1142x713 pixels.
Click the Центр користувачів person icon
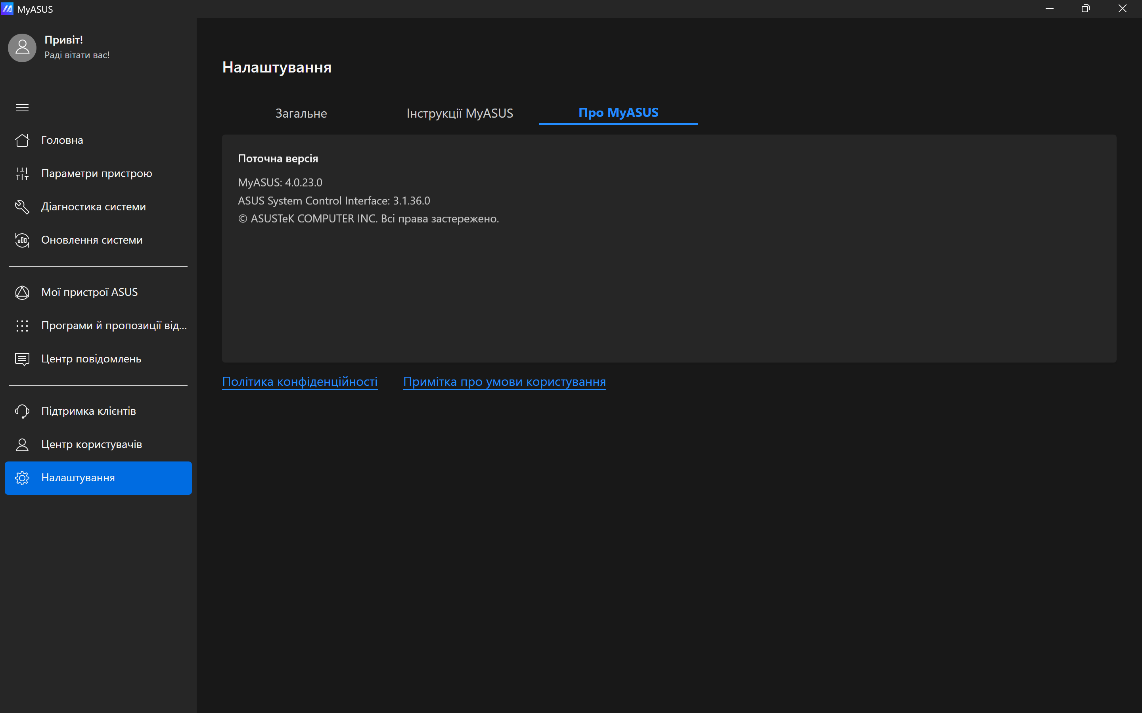(22, 444)
